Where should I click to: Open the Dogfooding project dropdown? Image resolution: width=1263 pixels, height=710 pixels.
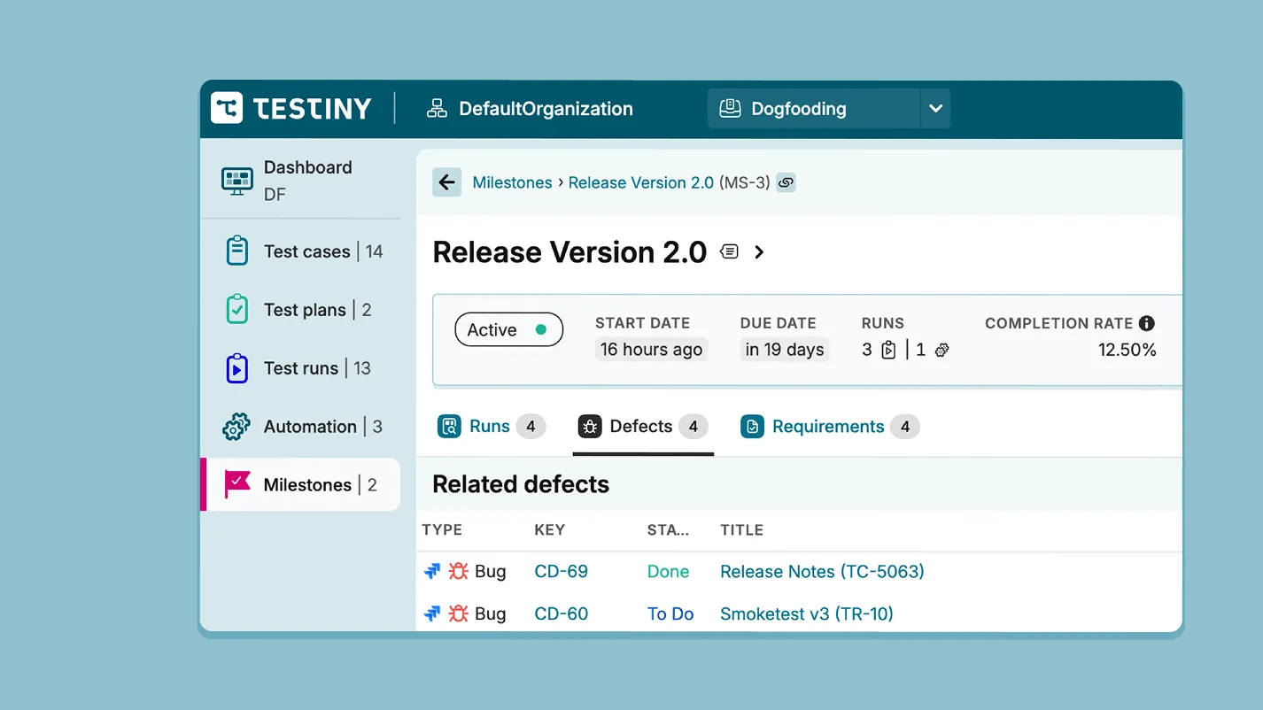(x=936, y=108)
